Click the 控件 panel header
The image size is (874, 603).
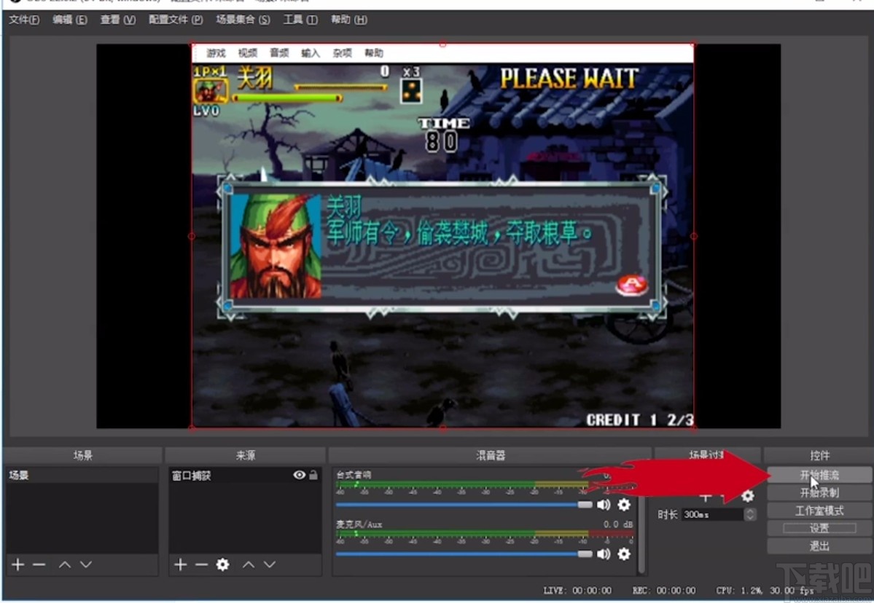click(819, 455)
